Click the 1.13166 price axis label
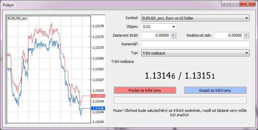Image resolution: width=258 pixels, height=130 pixels. [98, 58]
